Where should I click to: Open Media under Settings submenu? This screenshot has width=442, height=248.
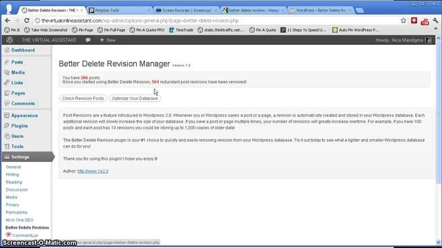pyautogui.click(x=11, y=198)
